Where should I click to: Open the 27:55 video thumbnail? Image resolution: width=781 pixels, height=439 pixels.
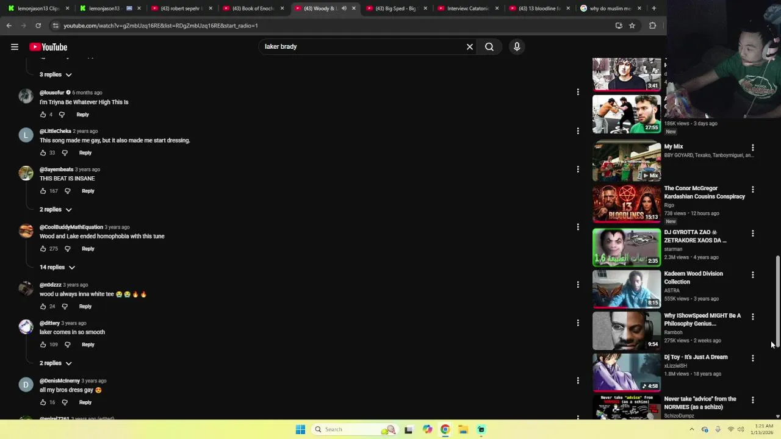627,114
